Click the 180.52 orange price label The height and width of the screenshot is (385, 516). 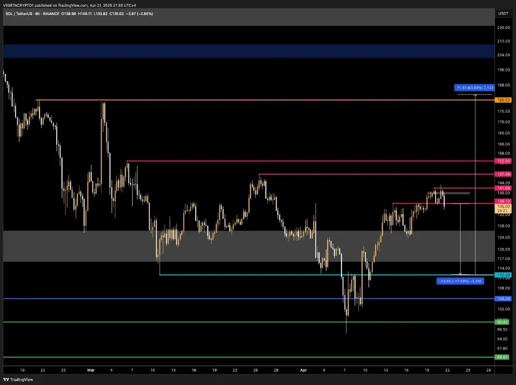[x=503, y=100]
